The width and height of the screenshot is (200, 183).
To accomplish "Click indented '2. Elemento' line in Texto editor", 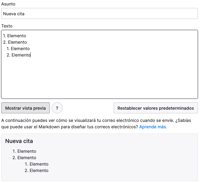I will pos(19,55).
